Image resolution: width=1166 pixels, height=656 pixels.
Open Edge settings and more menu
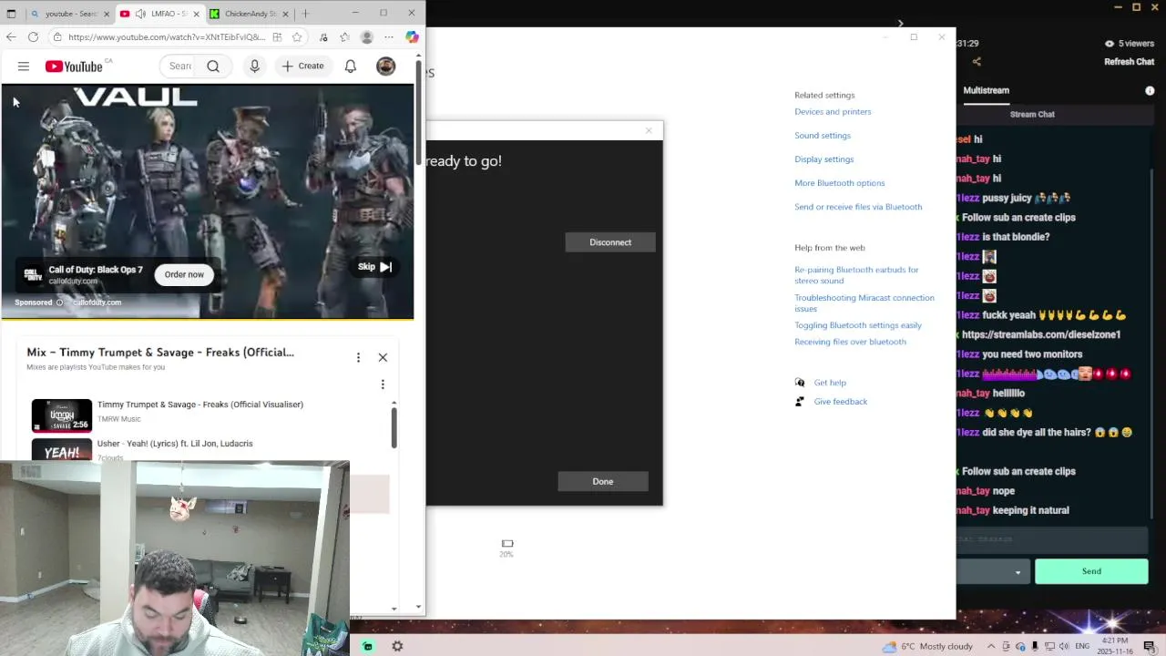389,37
